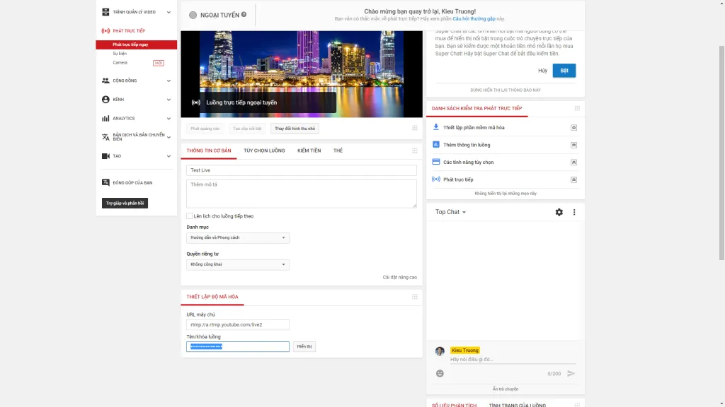Open the Top Chat mode dropdown

coord(451,211)
